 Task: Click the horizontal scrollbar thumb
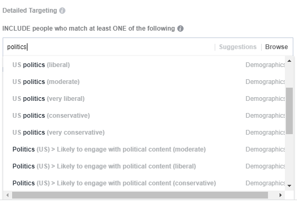(140, 195)
